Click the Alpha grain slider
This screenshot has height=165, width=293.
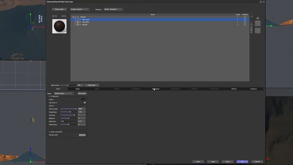(x=69, y=124)
